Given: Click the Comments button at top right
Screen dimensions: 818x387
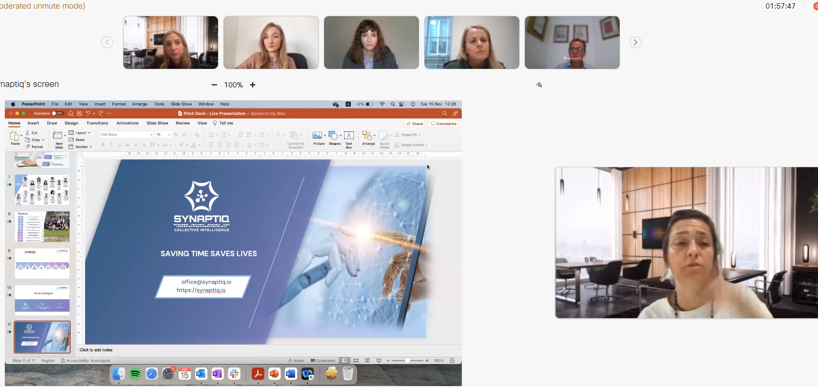Looking at the screenshot, I should [x=444, y=124].
